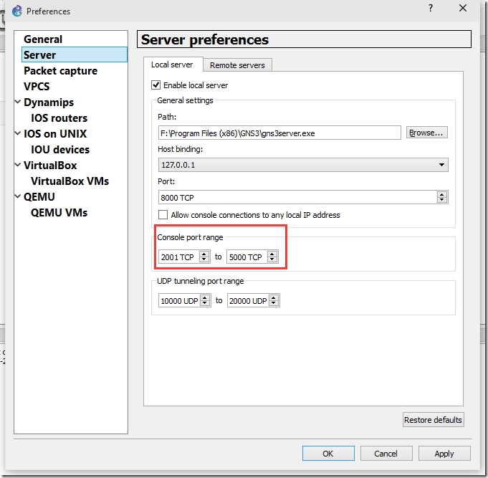488x478 pixels.
Task: Select the Local server tab
Action: coord(172,64)
